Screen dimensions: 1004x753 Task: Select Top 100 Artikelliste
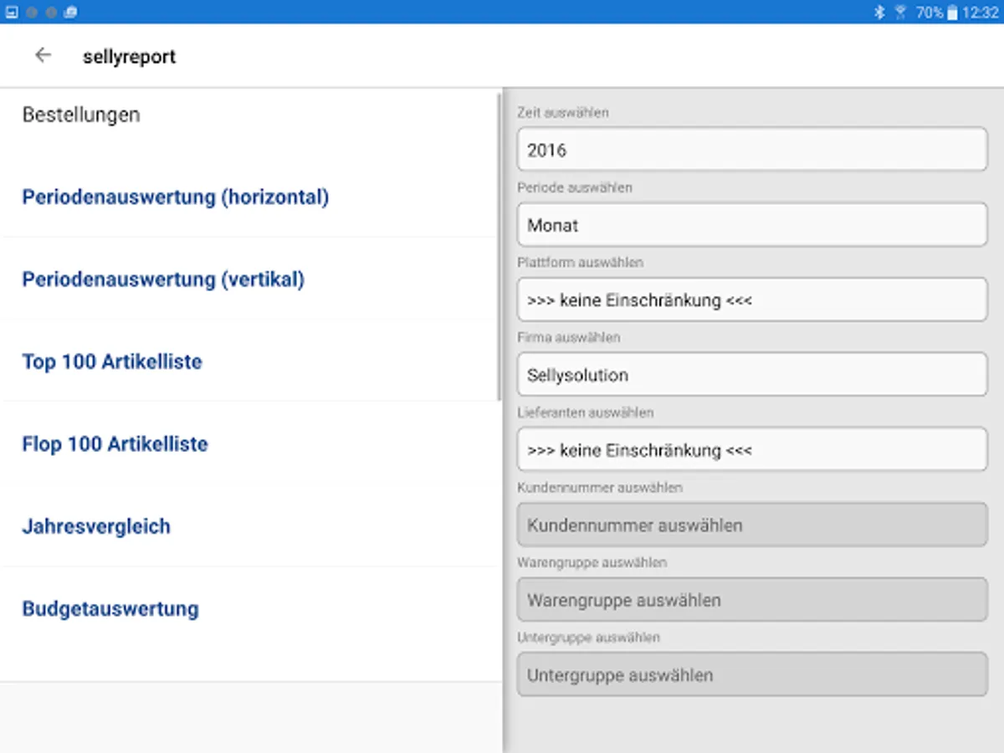(112, 362)
